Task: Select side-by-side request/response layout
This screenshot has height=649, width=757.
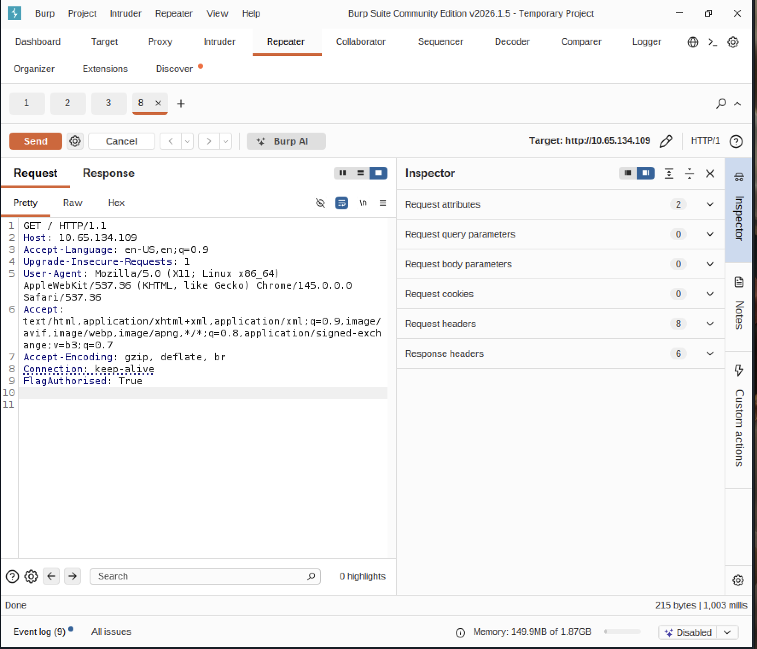Action: (343, 173)
